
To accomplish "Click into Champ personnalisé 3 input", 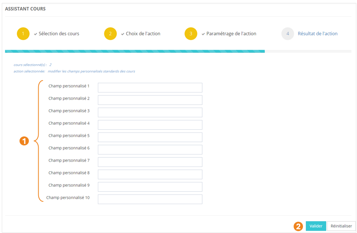I will point(150,112).
